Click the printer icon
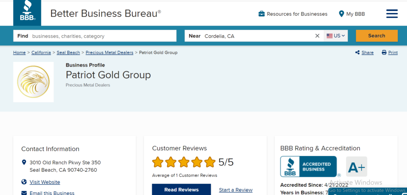Screen dimensions: 407x195 coord(384,53)
